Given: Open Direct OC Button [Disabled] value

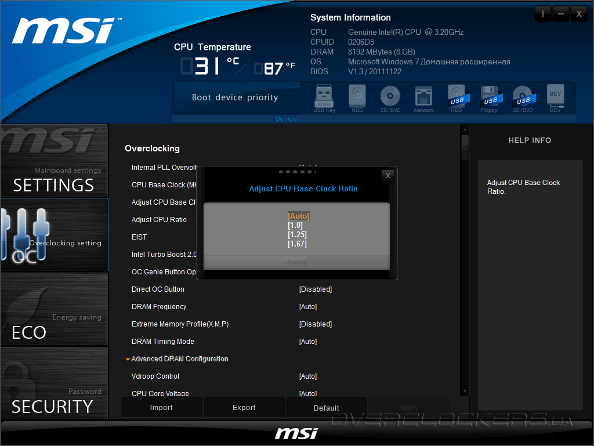Looking at the screenshot, I should point(315,289).
